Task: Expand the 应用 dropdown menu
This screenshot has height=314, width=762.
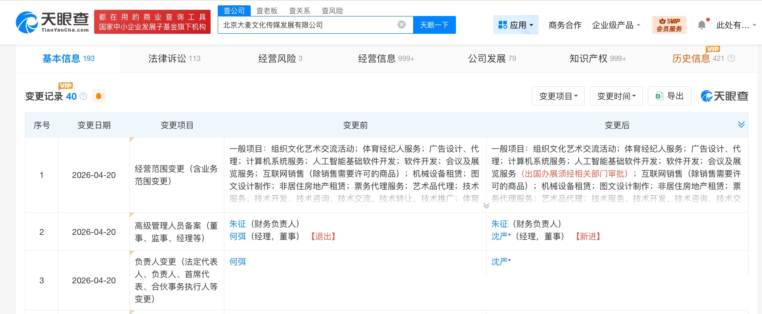Action: 516,25
